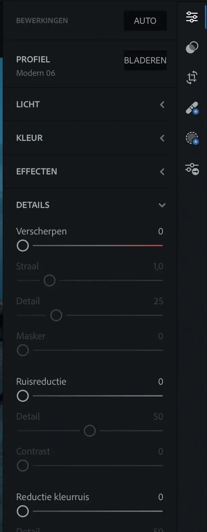Click the Licht section header
207x532 pixels.
28,105
